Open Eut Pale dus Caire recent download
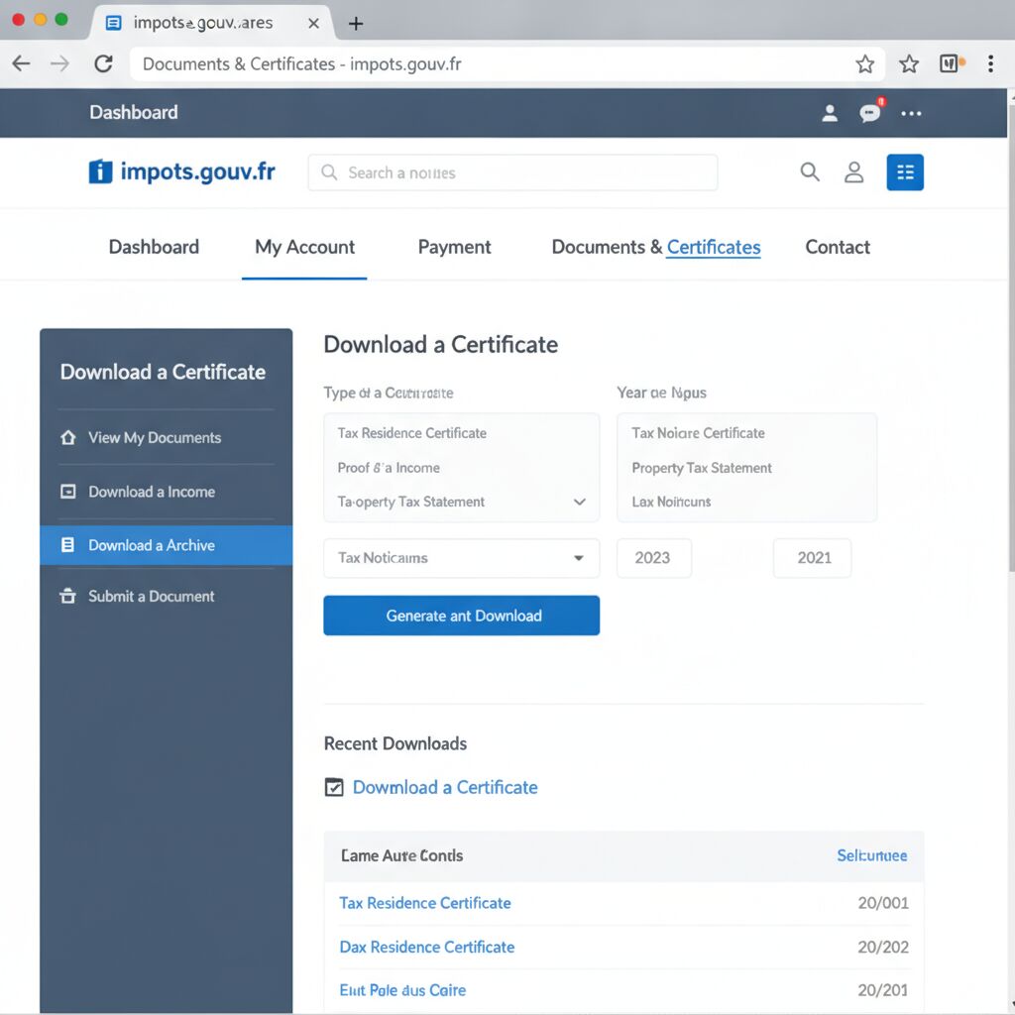 402,990
